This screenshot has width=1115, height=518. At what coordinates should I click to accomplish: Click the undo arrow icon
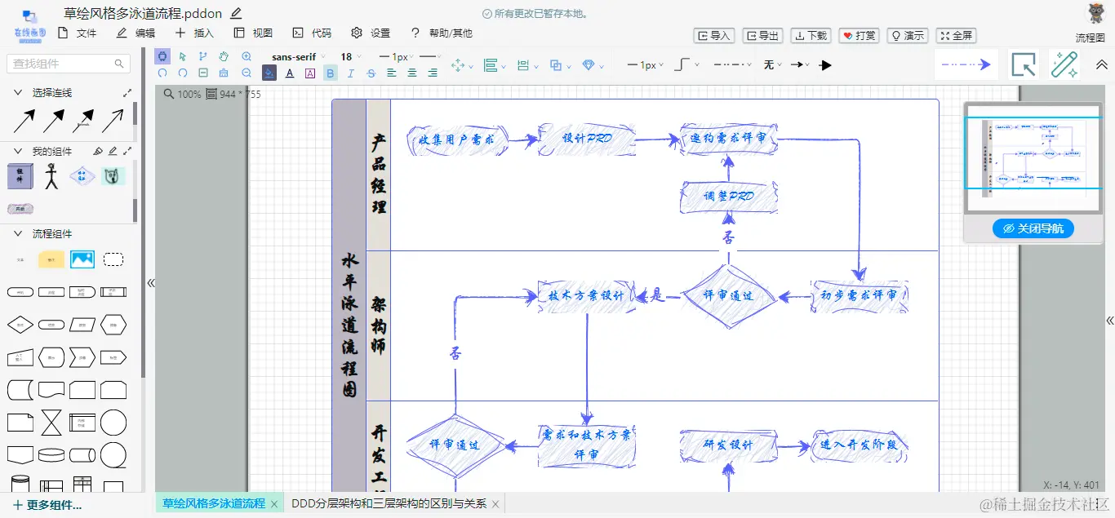pos(163,73)
